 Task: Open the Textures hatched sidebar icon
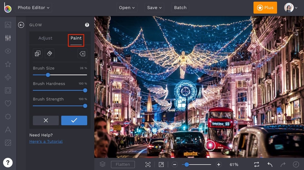pos(8,143)
